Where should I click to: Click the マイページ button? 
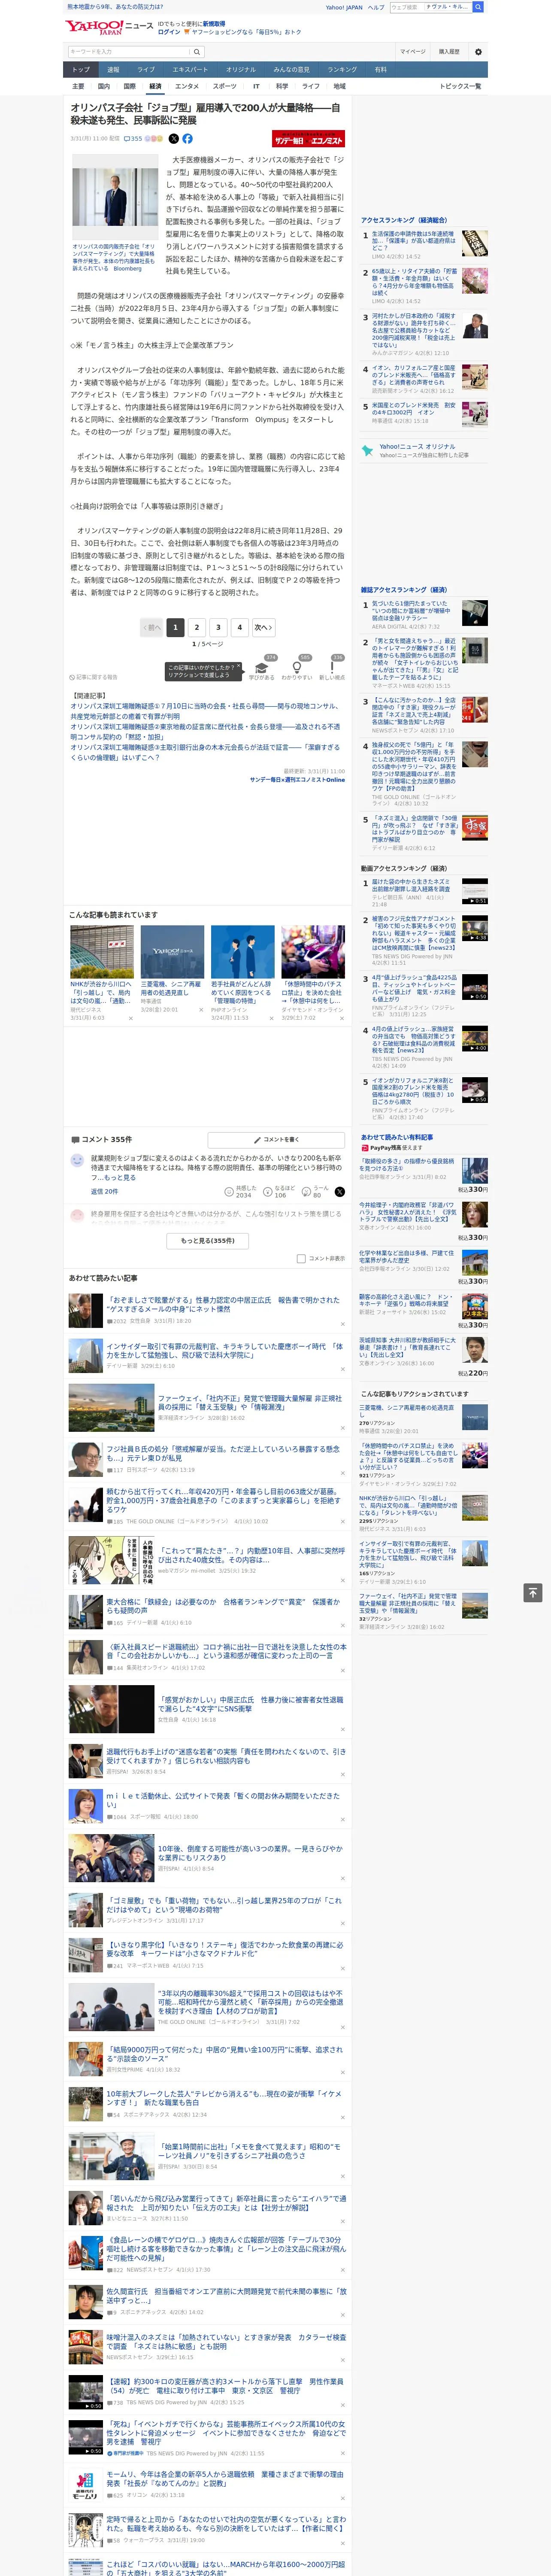(413, 52)
